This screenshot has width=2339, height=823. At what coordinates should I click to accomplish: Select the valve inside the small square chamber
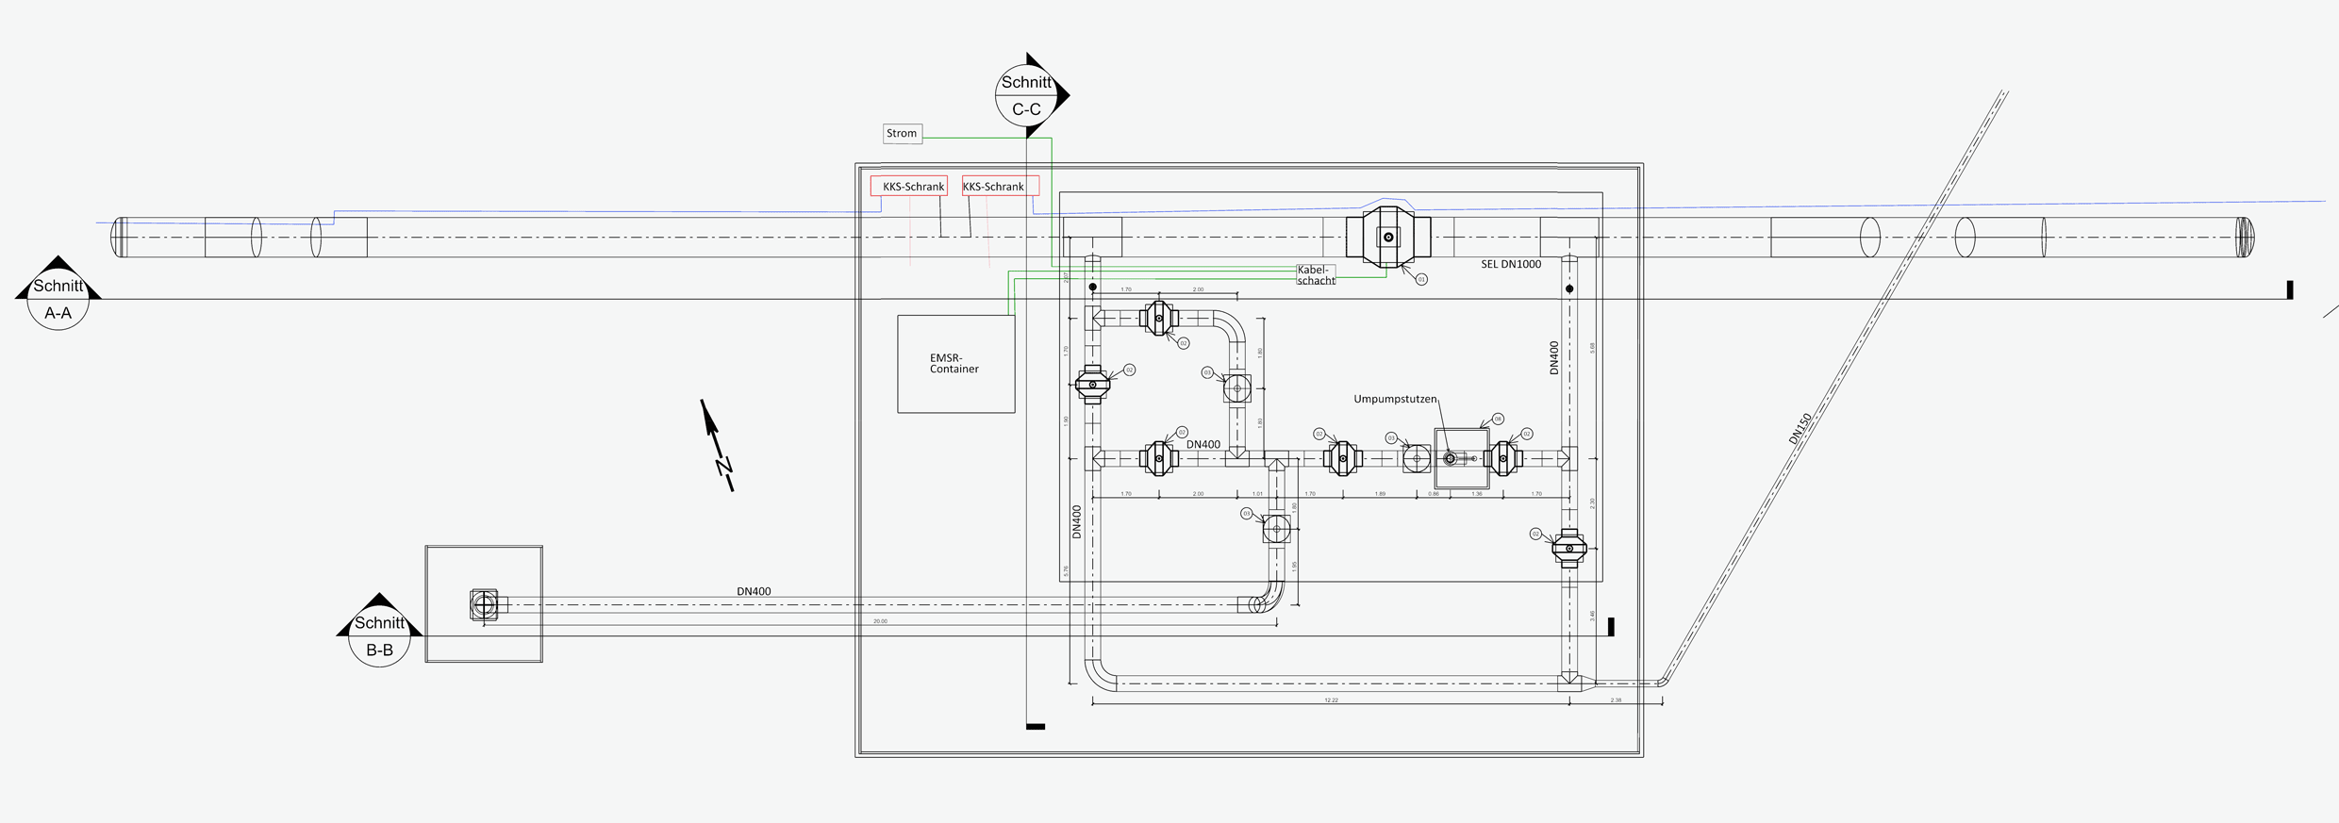point(484,604)
